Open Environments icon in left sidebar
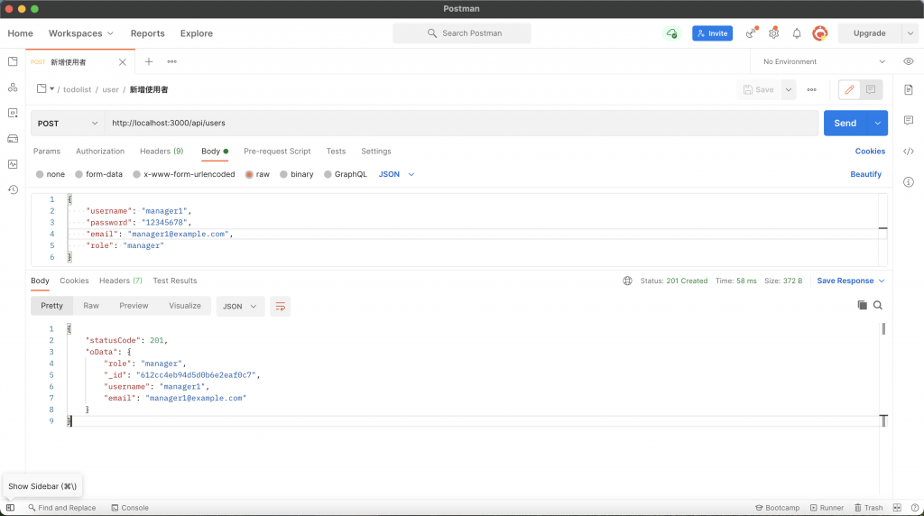924x516 pixels. [13, 113]
